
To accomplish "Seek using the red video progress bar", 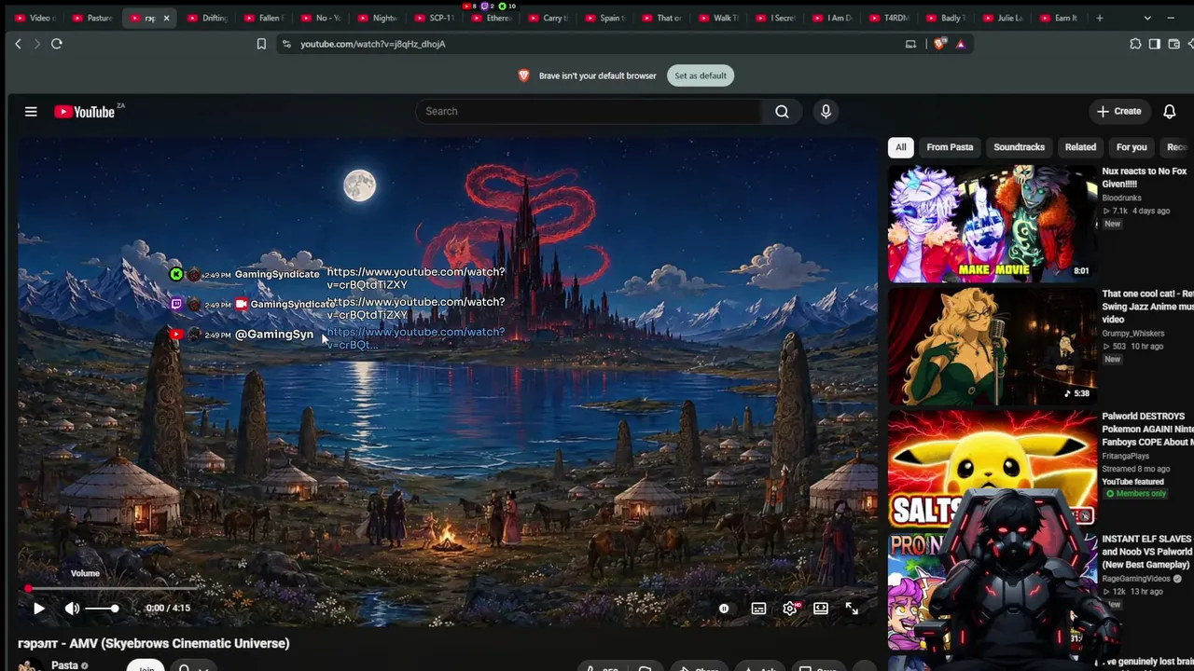I will click(446, 589).
